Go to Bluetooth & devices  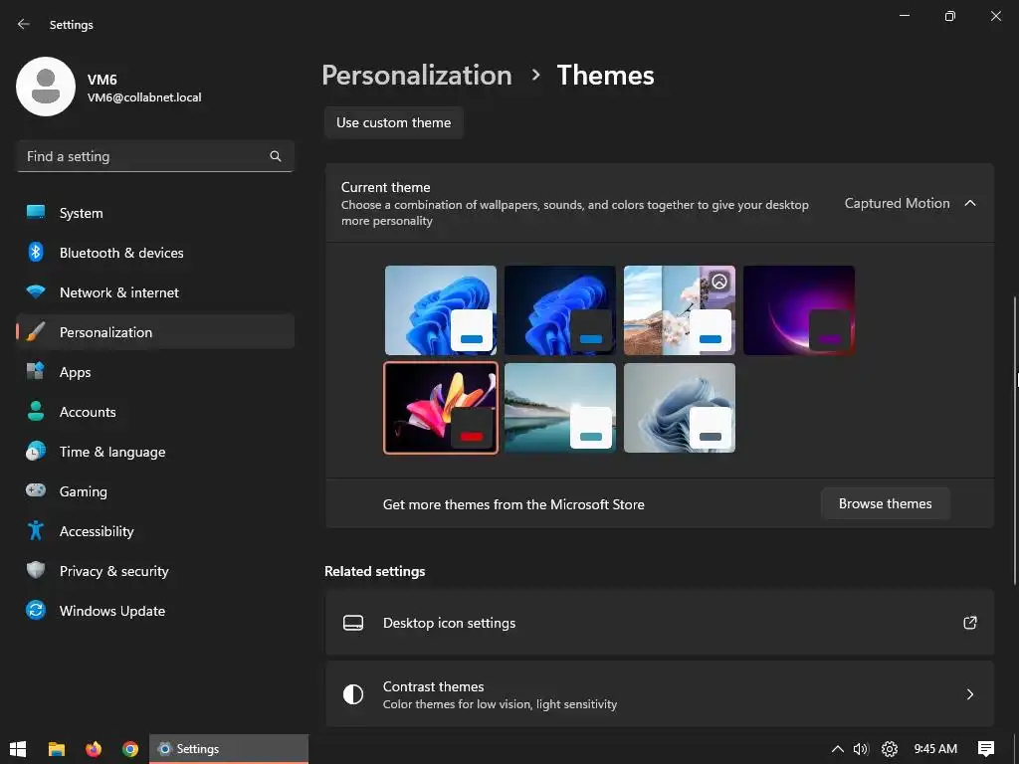[x=155, y=252]
